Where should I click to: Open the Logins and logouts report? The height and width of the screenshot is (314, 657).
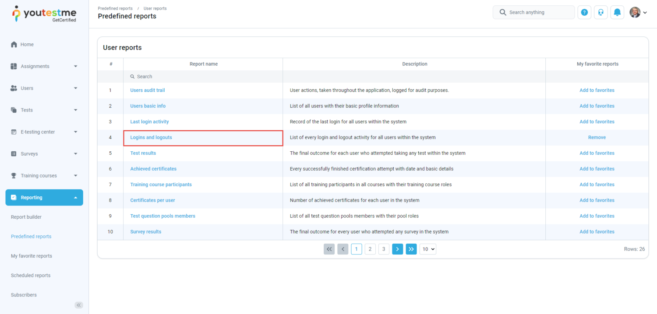click(x=151, y=137)
